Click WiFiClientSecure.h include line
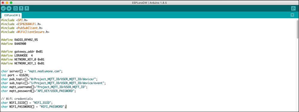299x112 pixels. [x=25, y=32]
